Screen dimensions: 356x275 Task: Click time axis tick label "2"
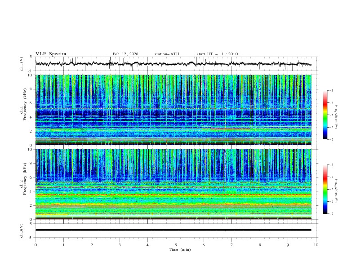click(x=92, y=245)
